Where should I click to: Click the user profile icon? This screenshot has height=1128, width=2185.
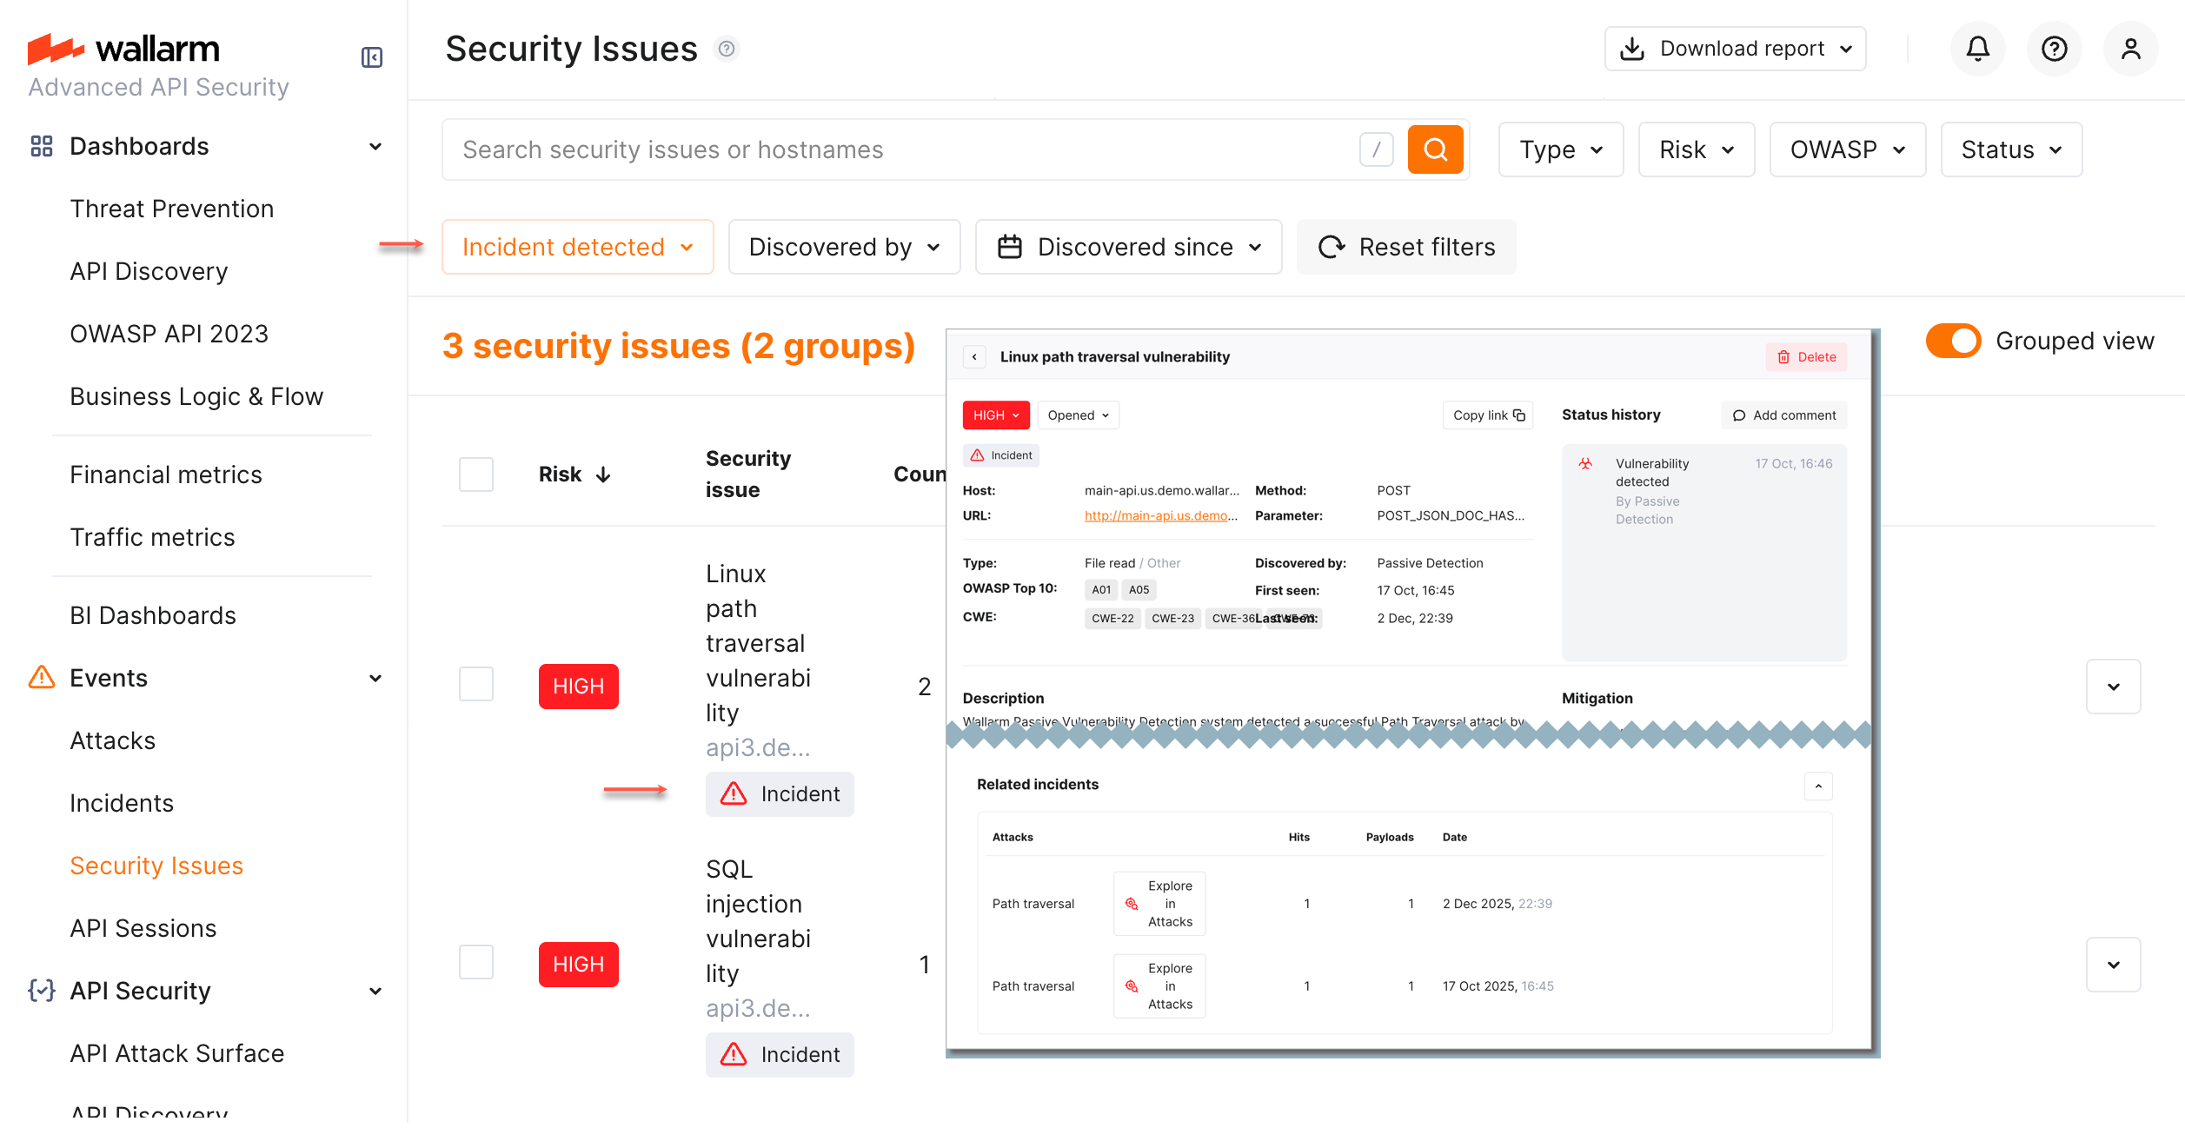[2130, 49]
